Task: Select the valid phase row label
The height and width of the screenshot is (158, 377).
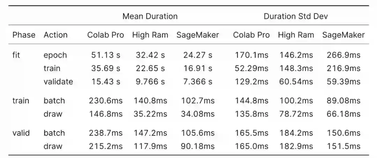Action: coord(21,133)
